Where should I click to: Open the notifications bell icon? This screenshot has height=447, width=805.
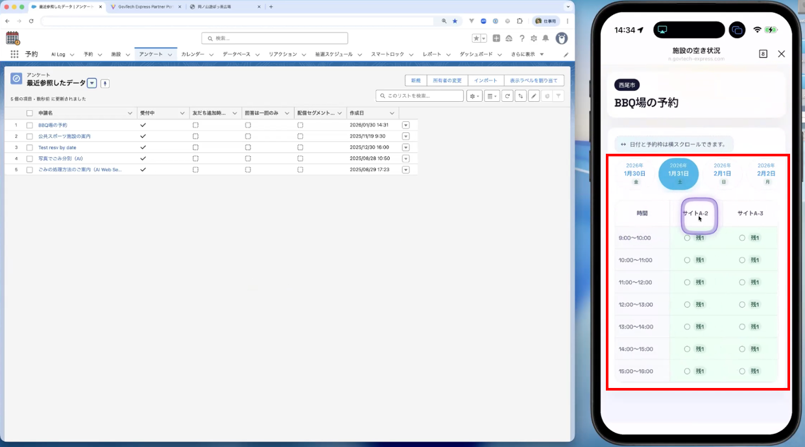pyautogui.click(x=546, y=38)
